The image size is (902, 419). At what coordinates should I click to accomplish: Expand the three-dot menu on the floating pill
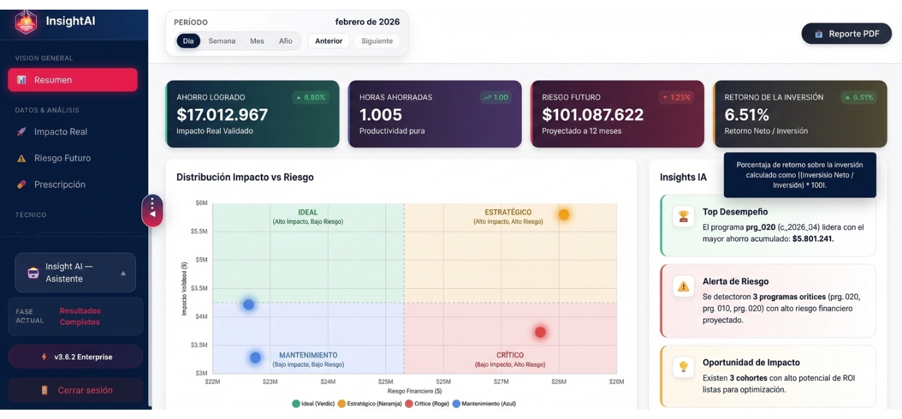coord(153,205)
